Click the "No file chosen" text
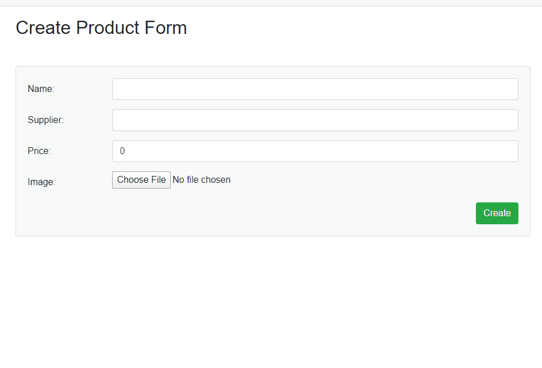 point(201,180)
